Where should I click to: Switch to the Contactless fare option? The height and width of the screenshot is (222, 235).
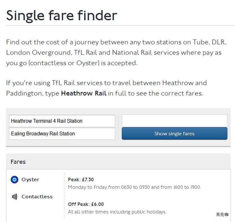click(37, 197)
